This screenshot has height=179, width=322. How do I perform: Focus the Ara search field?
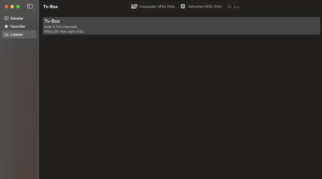[x=275, y=7]
